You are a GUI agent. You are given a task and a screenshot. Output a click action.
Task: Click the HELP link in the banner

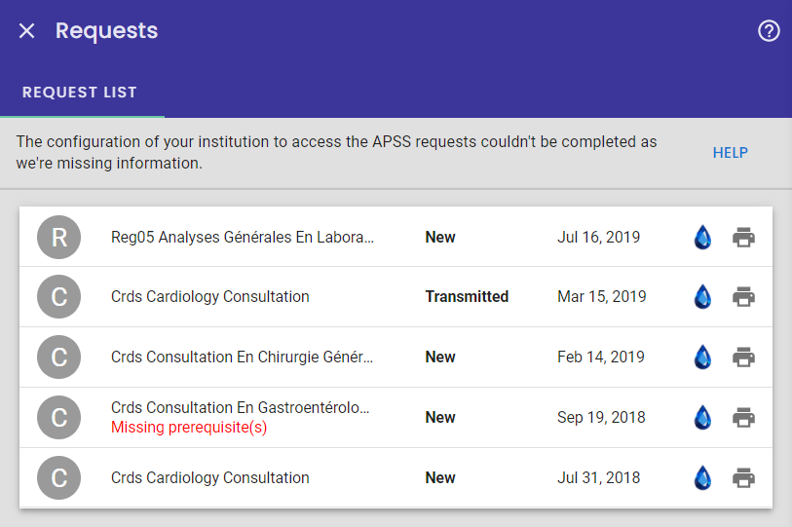point(730,153)
